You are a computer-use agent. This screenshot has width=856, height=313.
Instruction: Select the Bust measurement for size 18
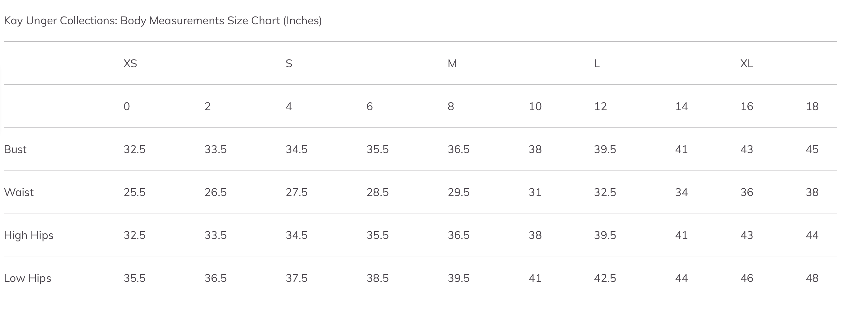click(x=812, y=149)
